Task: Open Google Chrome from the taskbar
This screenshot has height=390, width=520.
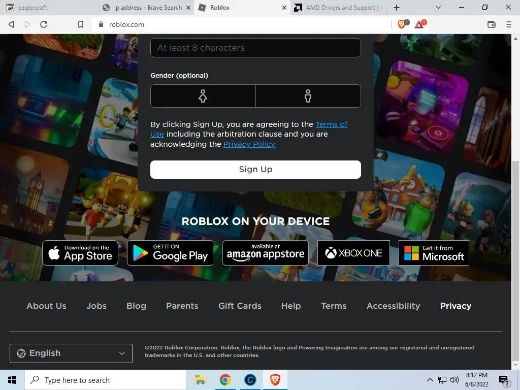Action: [225, 380]
